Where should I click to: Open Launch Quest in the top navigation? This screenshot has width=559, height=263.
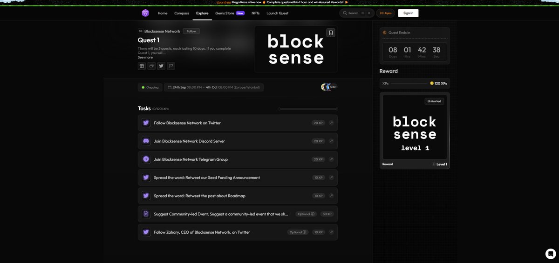(277, 13)
